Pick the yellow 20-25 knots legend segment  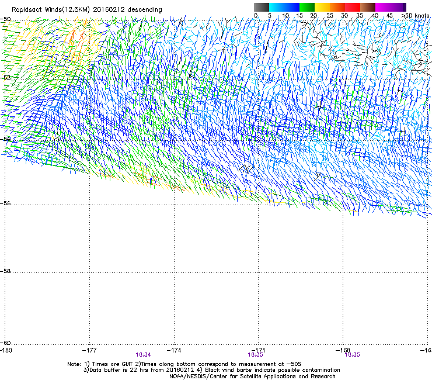(322, 7)
